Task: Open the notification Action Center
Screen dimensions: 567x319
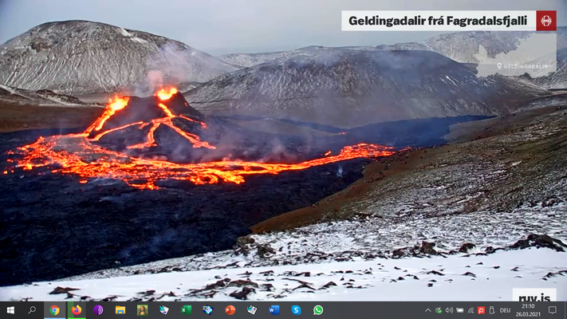Action: tap(552, 310)
